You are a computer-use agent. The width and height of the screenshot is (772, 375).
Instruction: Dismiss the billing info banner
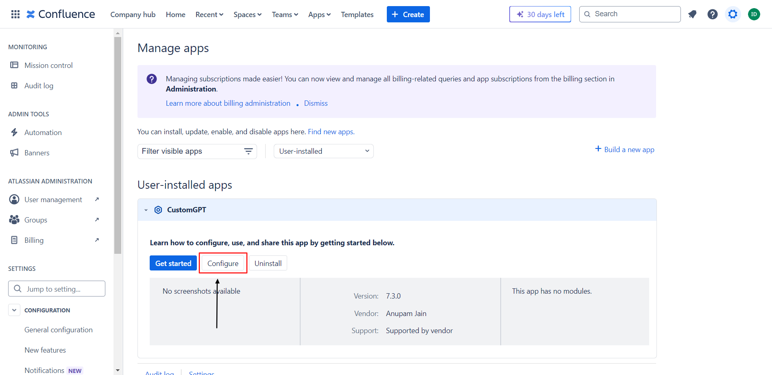[316, 103]
